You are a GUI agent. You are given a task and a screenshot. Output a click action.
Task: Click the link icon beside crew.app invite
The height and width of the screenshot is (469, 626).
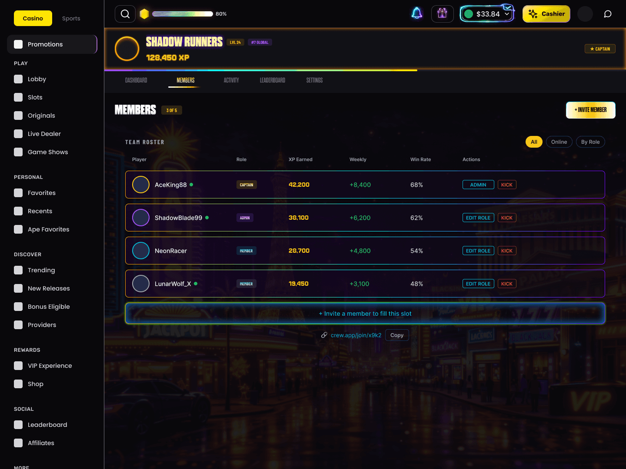tap(324, 335)
